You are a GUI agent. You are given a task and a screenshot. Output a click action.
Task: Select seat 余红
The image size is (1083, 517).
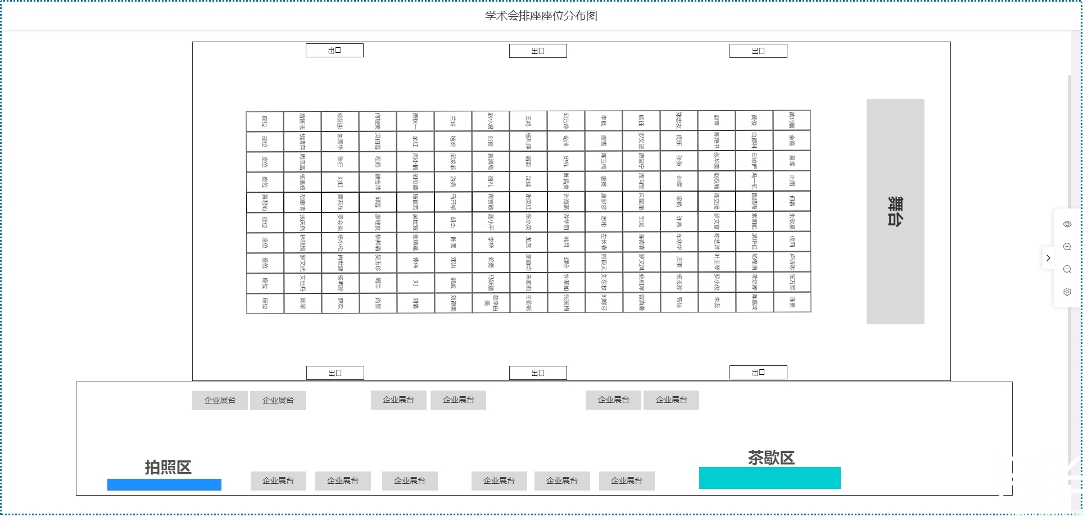[415, 141]
